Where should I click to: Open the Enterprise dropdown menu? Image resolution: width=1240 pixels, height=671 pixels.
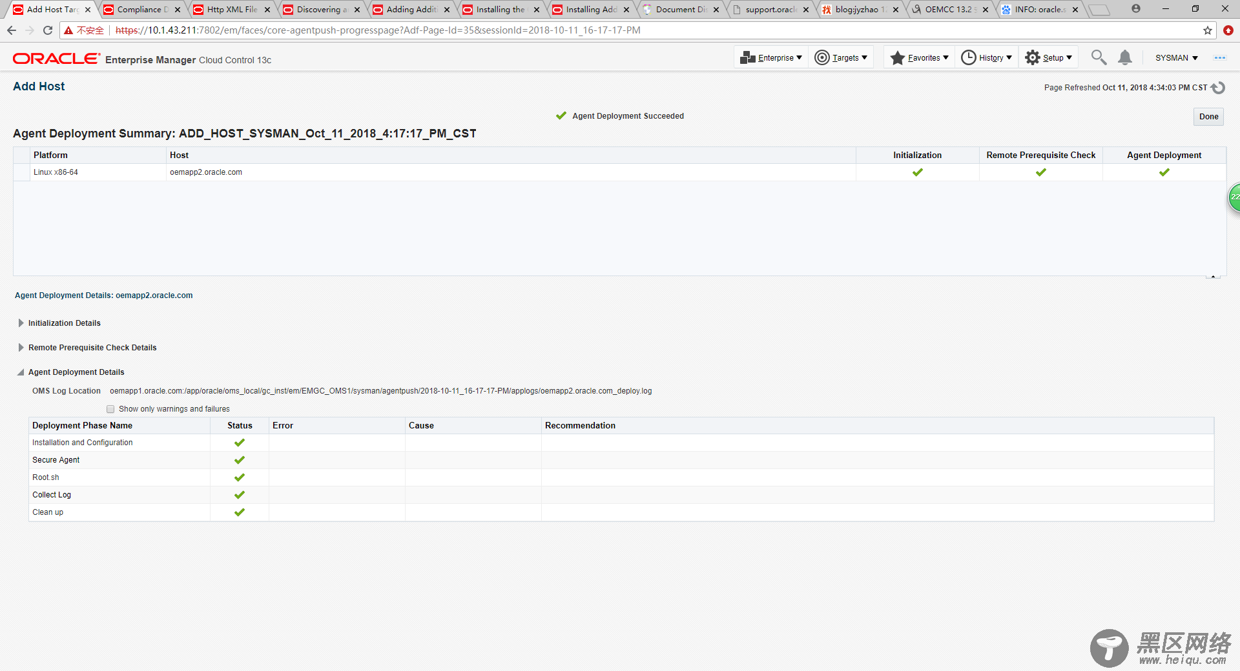pyautogui.click(x=772, y=57)
